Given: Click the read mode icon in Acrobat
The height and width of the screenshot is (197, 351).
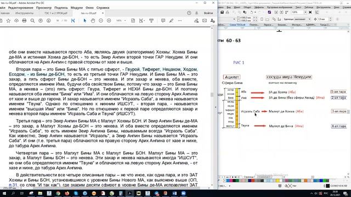Looking at the screenshot, I should 151,21.
